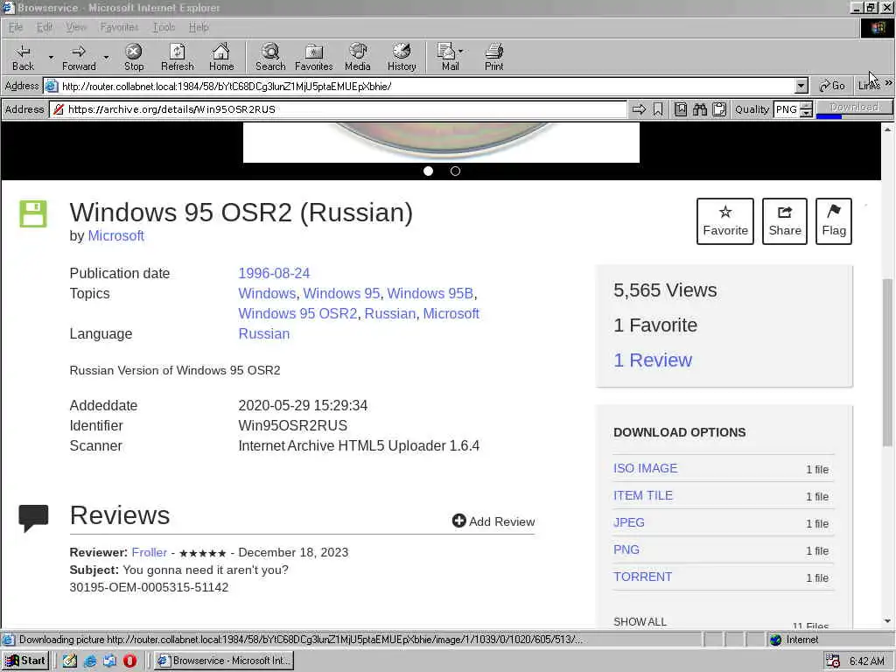The height and width of the screenshot is (672, 896).
Task: Open the Favorites menu
Action: pyautogui.click(x=119, y=27)
